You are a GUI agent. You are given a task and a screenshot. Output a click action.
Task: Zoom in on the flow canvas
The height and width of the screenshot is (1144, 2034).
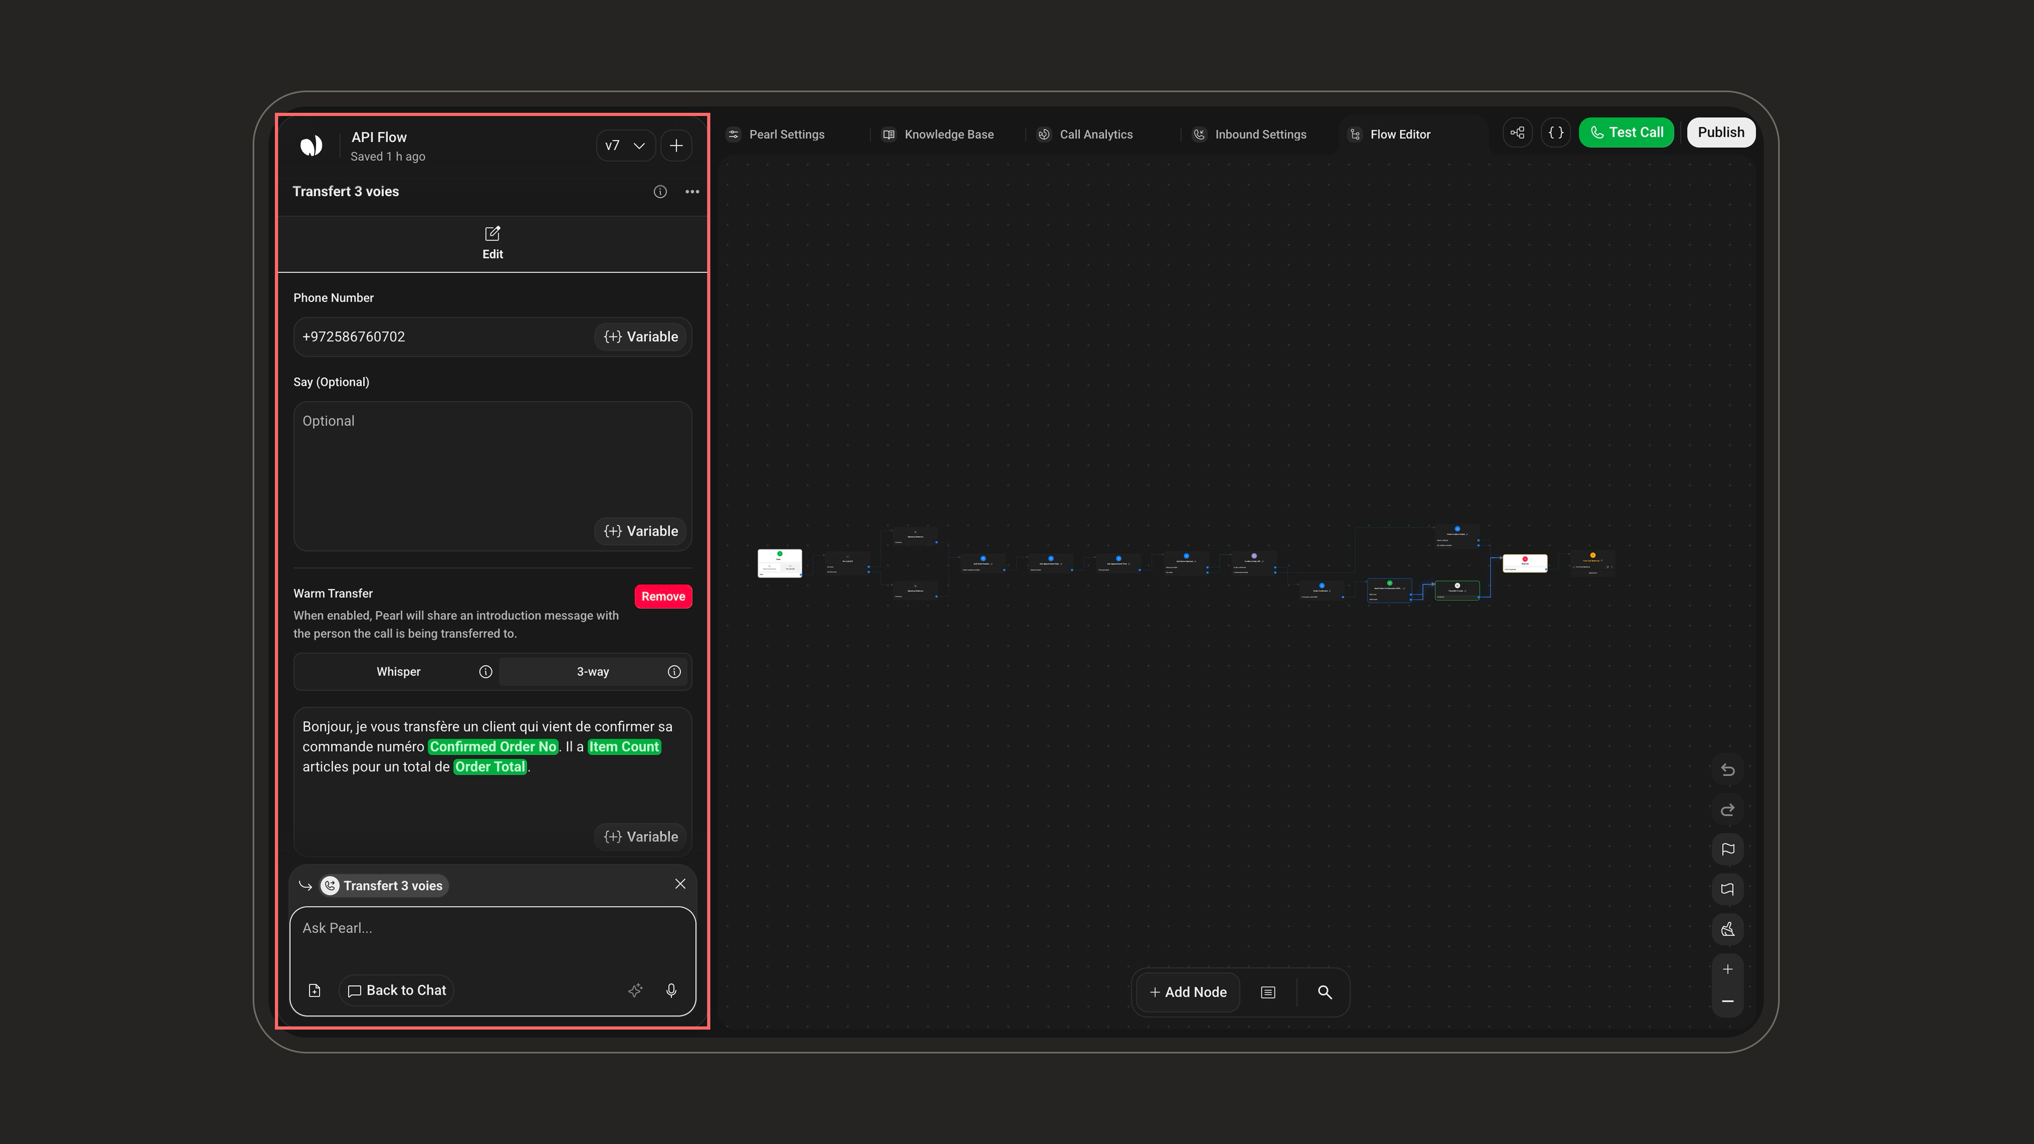1728,970
